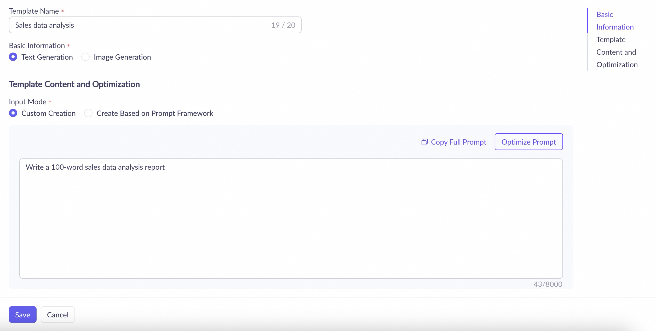Cancel editing the template

(x=58, y=315)
